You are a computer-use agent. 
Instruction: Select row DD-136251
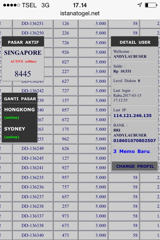coord(32,24)
